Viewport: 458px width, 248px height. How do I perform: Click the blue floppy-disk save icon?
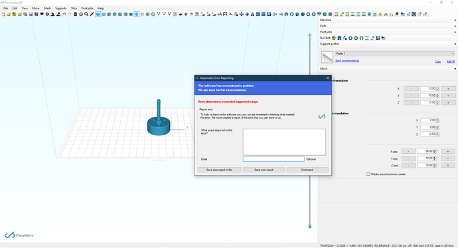(31, 14)
